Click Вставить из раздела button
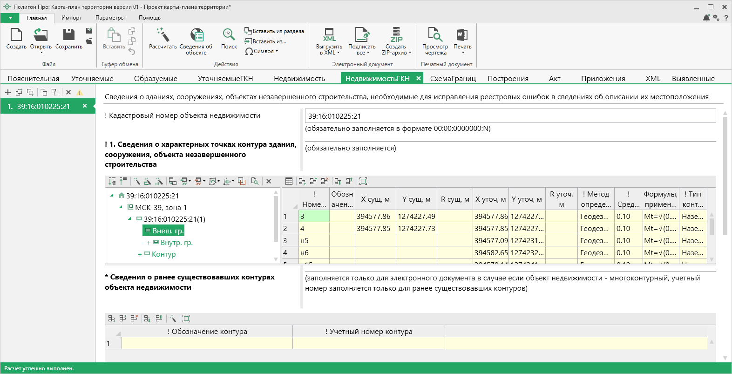This screenshot has height=374, width=732. [274, 31]
